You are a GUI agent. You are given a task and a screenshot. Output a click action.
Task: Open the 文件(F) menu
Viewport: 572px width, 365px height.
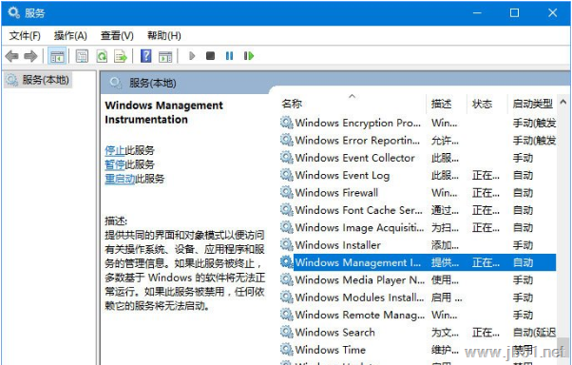point(25,36)
